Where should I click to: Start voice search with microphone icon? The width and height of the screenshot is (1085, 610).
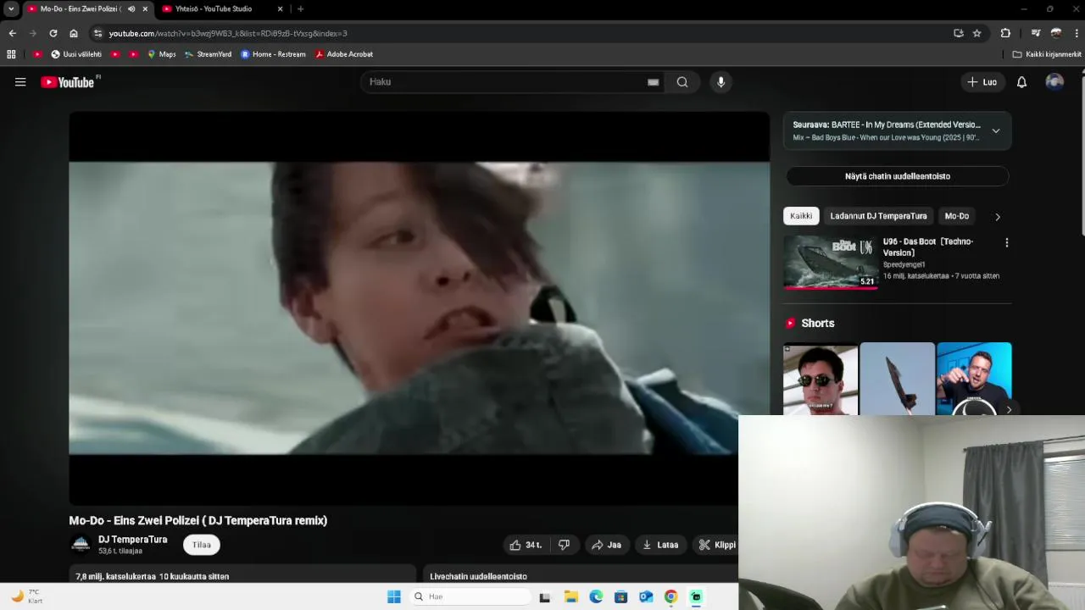click(721, 82)
